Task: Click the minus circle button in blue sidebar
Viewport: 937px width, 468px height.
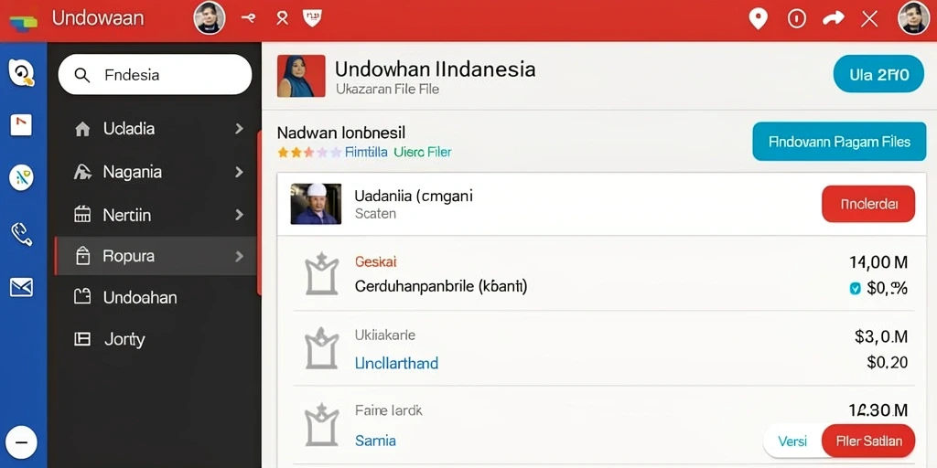Action: (x=22, y=442)
